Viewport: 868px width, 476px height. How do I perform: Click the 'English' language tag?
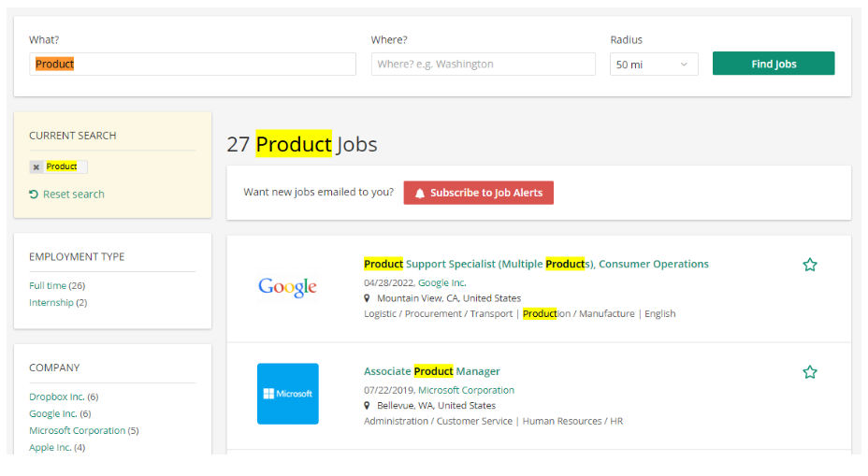coord(659,314)
